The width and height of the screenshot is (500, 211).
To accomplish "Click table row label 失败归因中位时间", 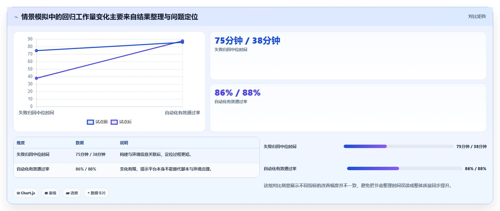I will click(33, 155).
